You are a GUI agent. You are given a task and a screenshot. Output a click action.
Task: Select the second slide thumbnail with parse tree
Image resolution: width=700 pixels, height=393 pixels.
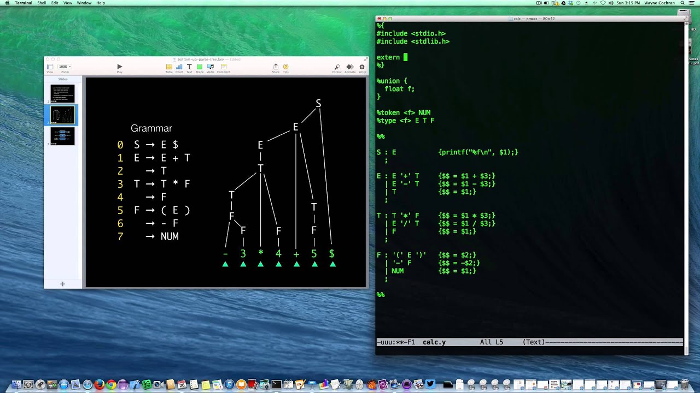pos(62,115)
